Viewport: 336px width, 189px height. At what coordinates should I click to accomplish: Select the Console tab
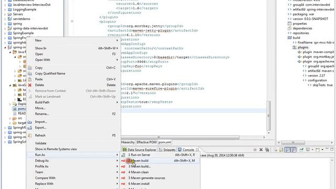tap(186, 150)
